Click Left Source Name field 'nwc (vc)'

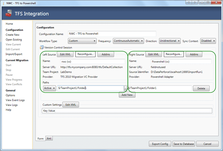tap(93, 62)
